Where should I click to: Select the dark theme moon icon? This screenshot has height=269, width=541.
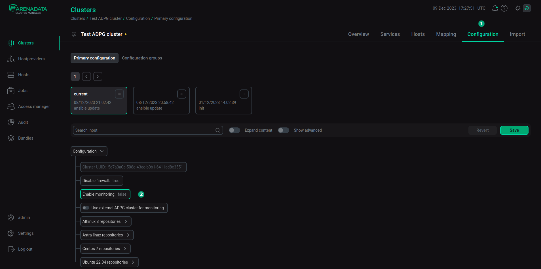pyautogui.click(x=527, y=8)
